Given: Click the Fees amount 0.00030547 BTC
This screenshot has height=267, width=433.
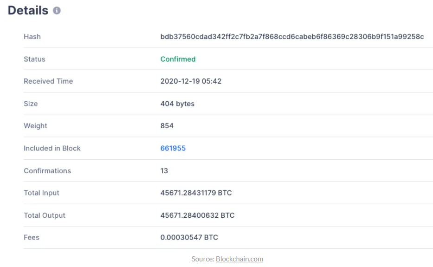Looking at the screenshot, I should [x=189, y=237].
